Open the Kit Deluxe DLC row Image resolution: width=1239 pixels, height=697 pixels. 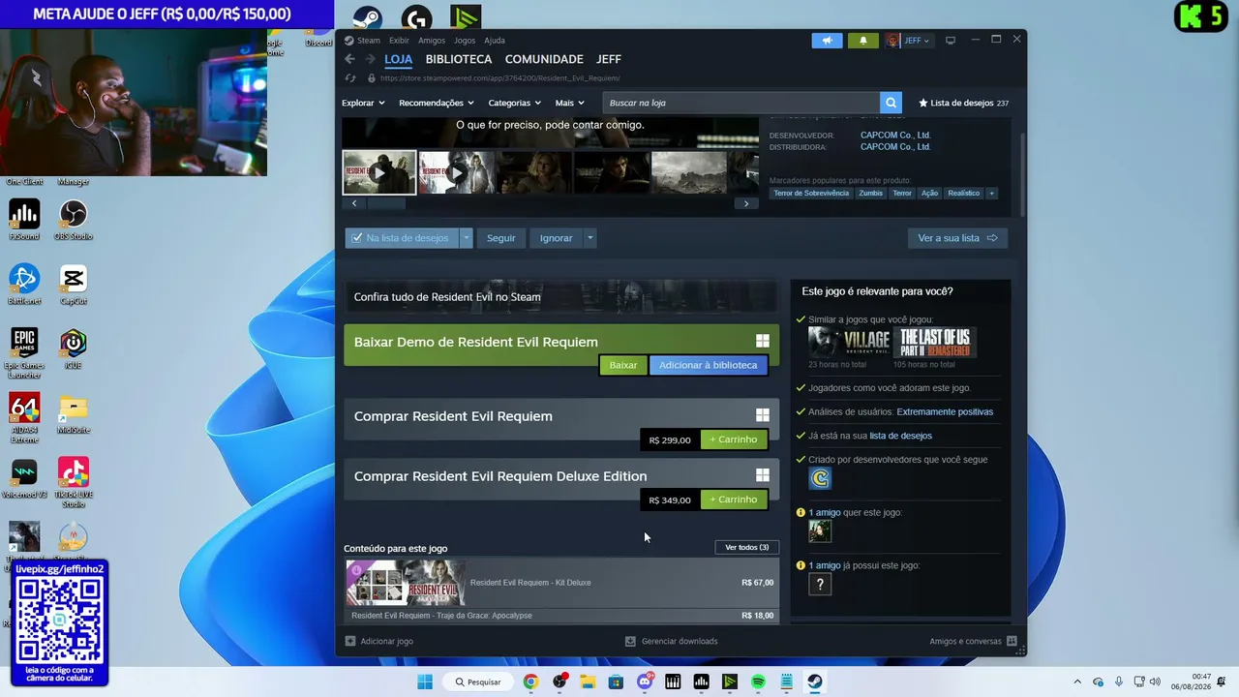point(561,583)
